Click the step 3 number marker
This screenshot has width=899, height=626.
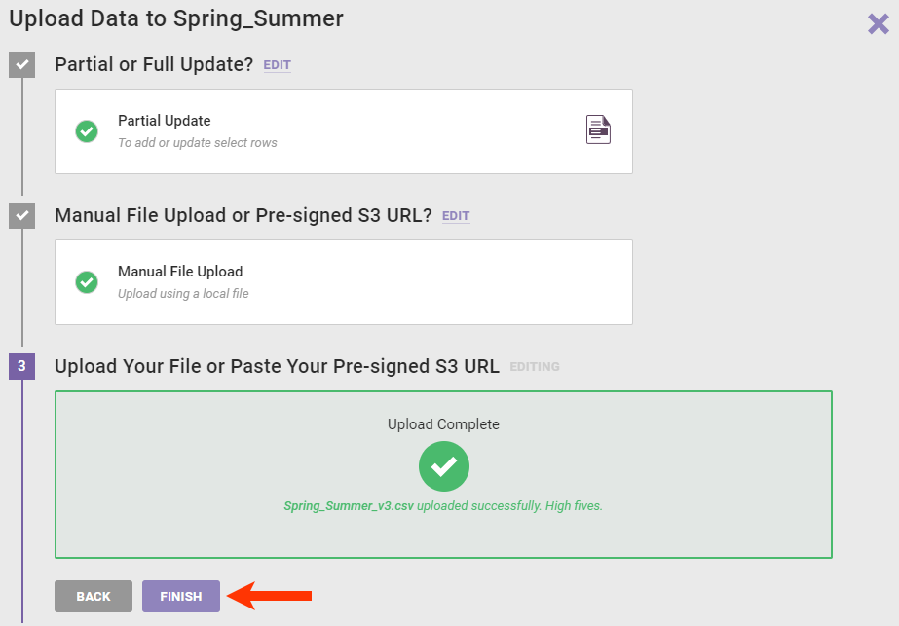(21, 367)
